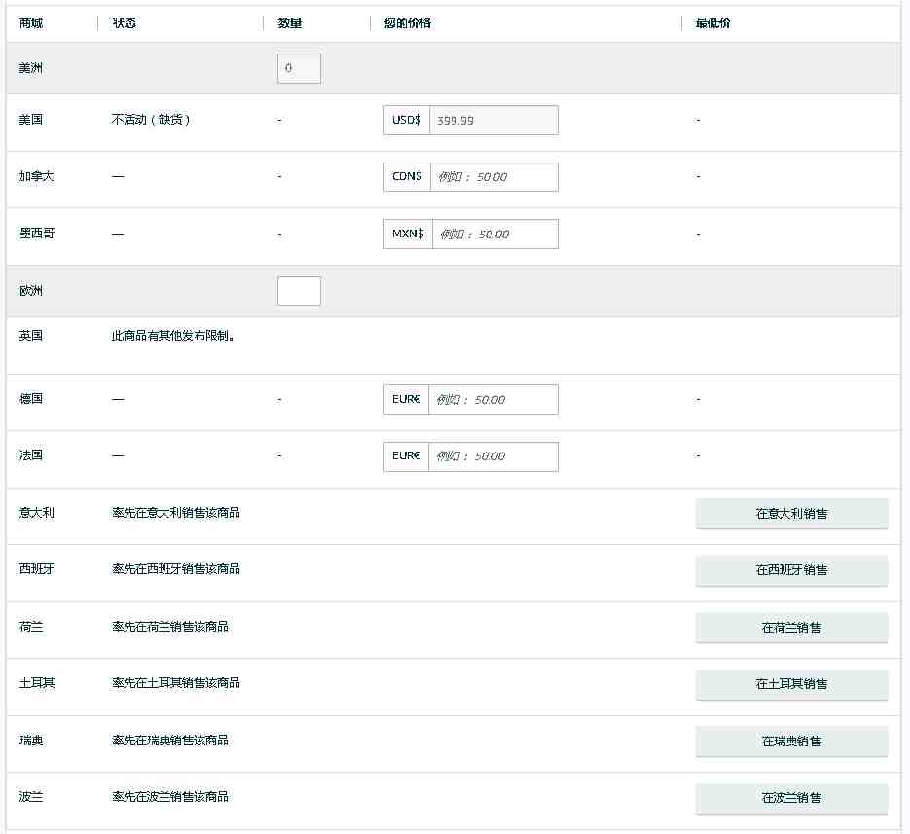Click the 西班牙 marketplace label

point(37,569)
